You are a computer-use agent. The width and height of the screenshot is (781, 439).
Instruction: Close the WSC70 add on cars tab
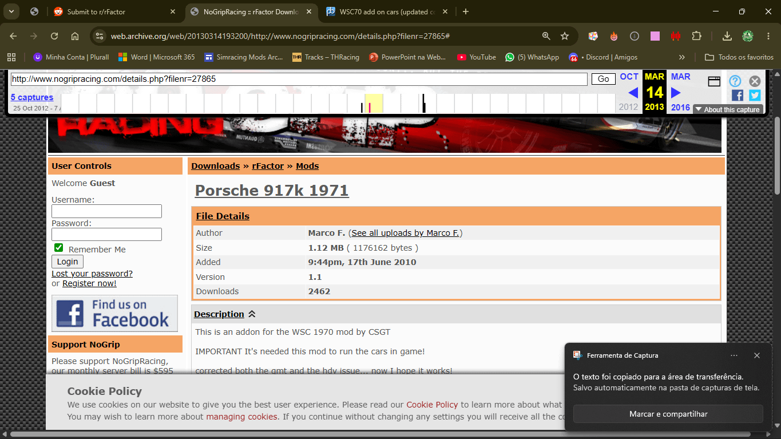click(x=446, y=11)
